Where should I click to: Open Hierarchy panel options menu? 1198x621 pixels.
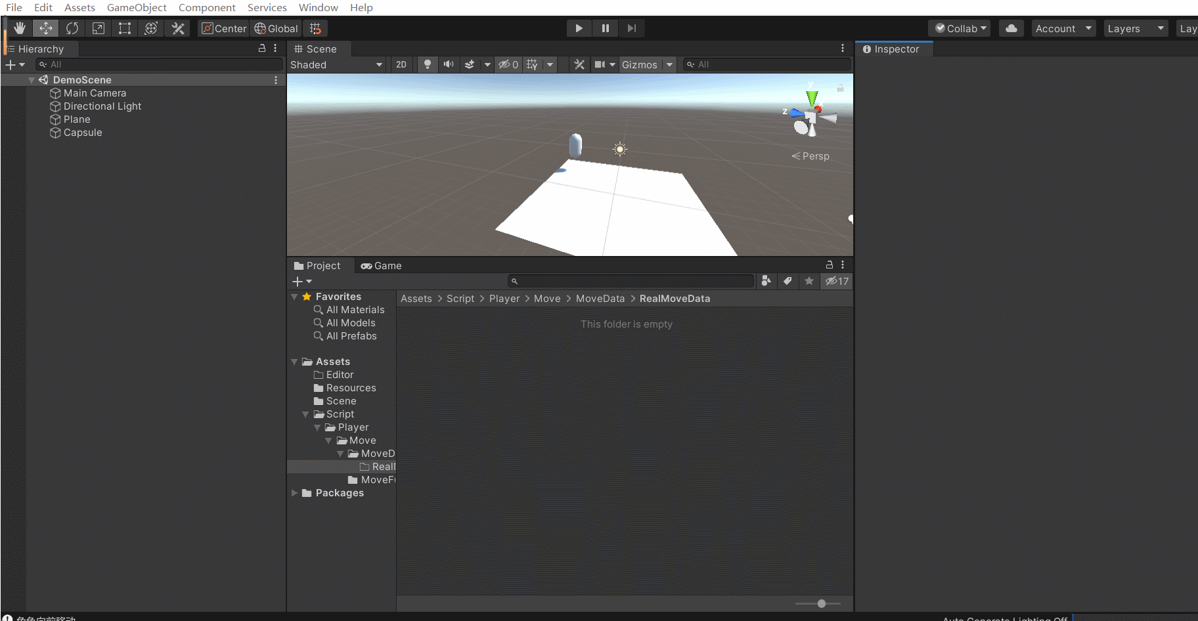point(275,48)
